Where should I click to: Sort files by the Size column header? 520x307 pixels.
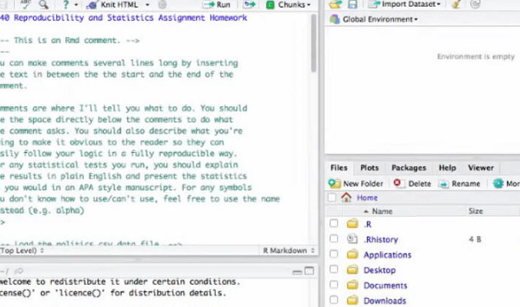coord(475,211)
